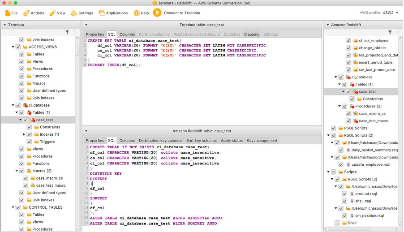The width and height of the screenshot is (404, 232).
Task: Open the Settings toolbar icon
Action: (74, 13)
